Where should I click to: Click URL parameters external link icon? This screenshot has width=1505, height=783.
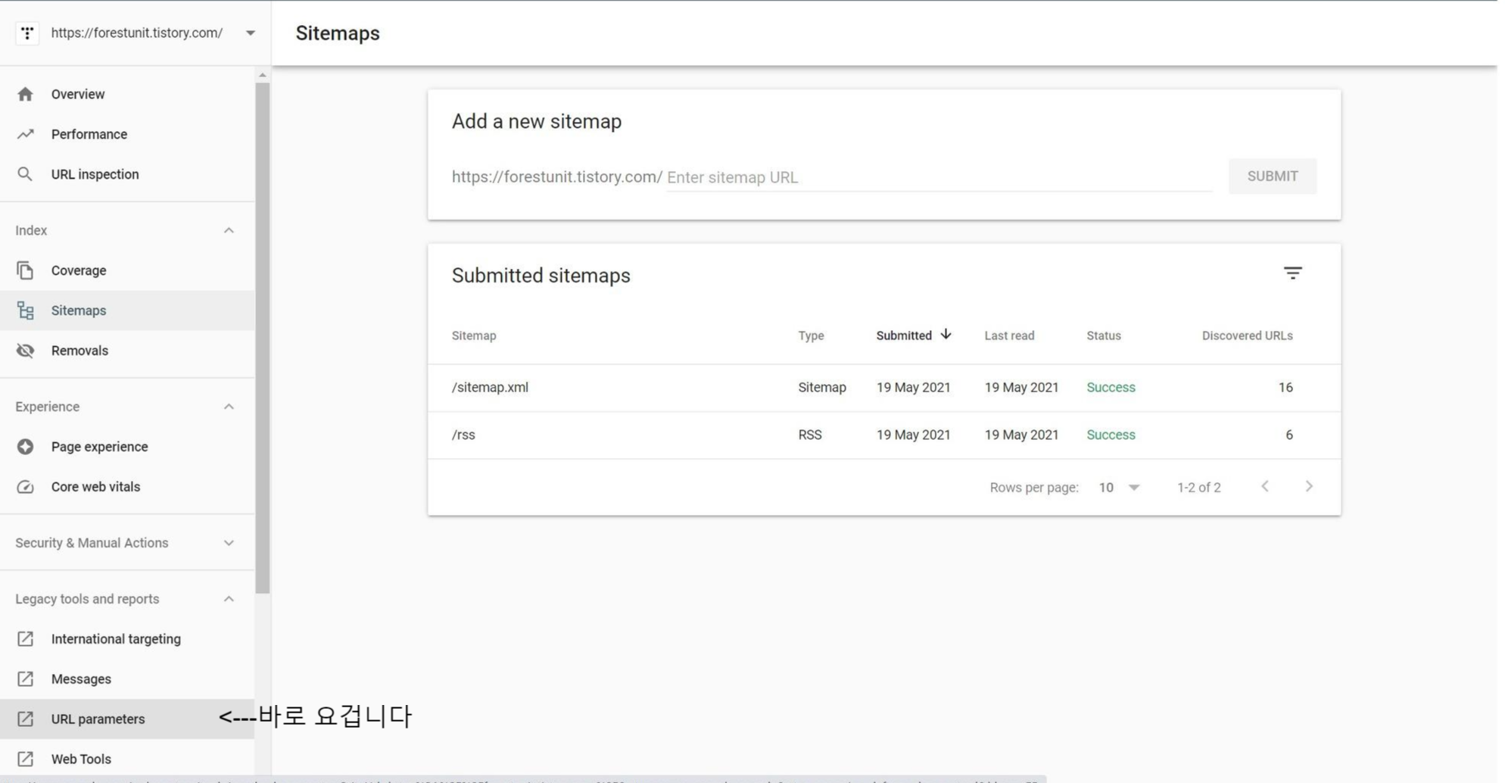point(25,719)
